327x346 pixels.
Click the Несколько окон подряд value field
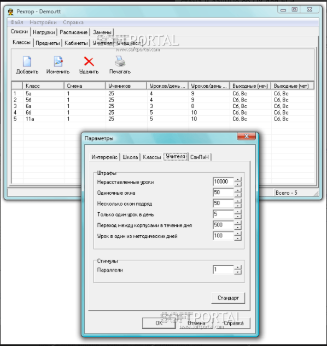click(x=223, y=203)
